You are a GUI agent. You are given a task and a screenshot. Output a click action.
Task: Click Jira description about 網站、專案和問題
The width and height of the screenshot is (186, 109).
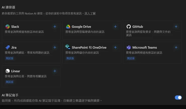tap(27, 53)
